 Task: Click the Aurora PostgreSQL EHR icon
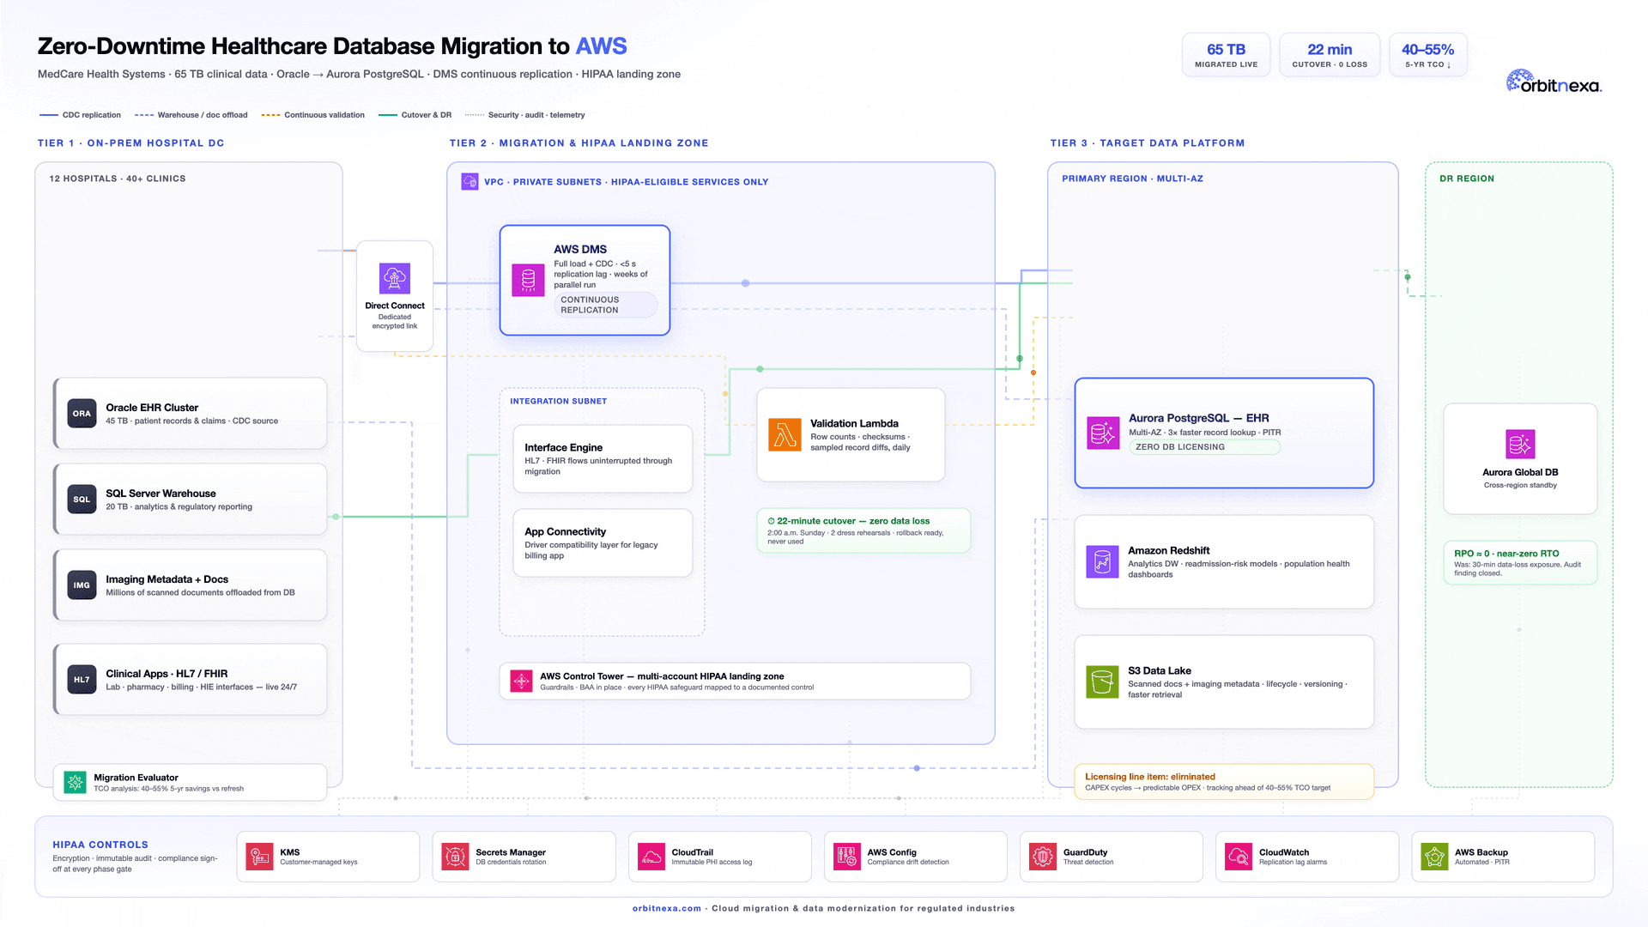[x=1103, y=433]
